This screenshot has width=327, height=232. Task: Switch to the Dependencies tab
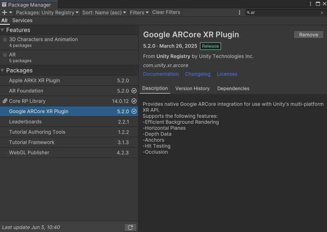pyautogui.click(x=233, y=89)
